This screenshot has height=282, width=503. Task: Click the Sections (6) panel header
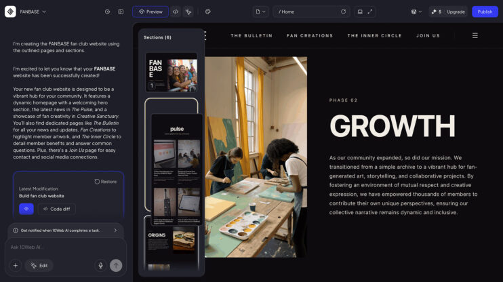point(157,37)
